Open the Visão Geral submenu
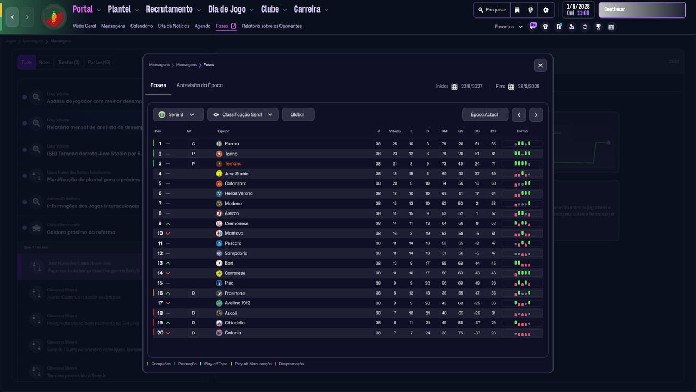Screen dimensions: 696x392 tap(84, 26)
